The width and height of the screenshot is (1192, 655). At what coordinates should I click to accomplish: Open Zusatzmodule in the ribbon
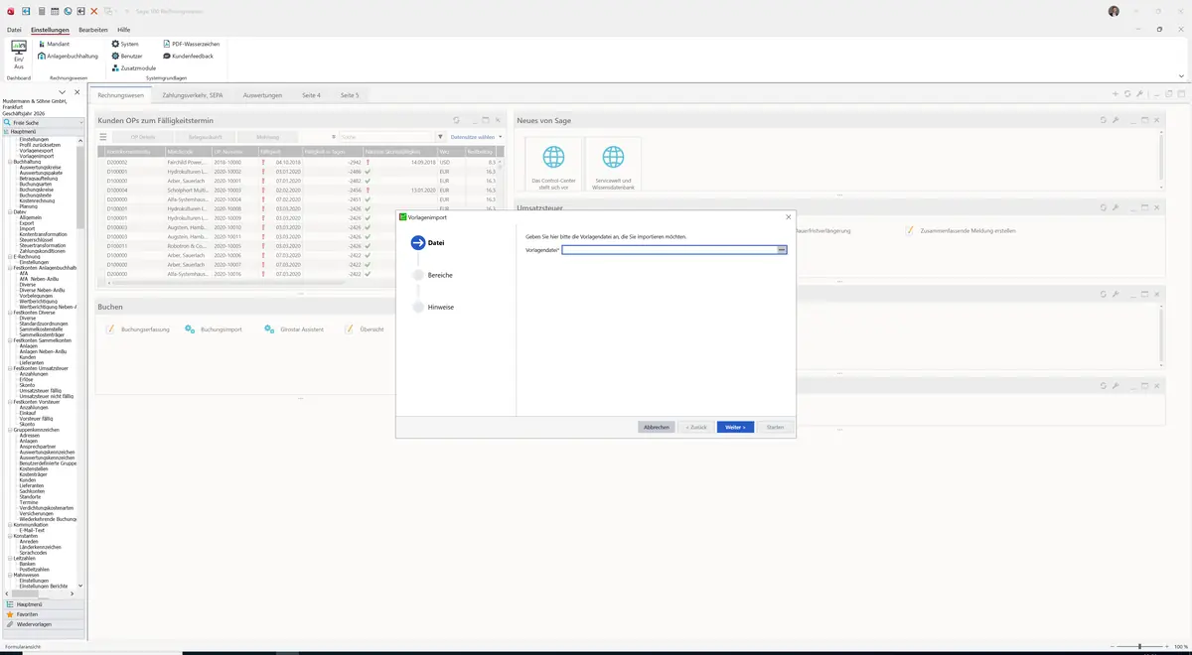[133, 67]
